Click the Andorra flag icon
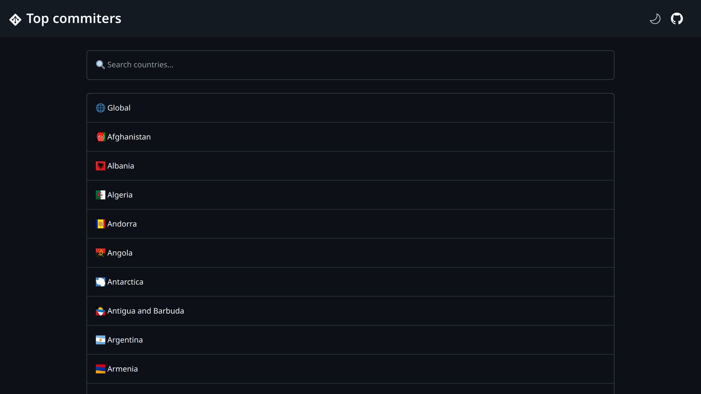 pos(100,224)
